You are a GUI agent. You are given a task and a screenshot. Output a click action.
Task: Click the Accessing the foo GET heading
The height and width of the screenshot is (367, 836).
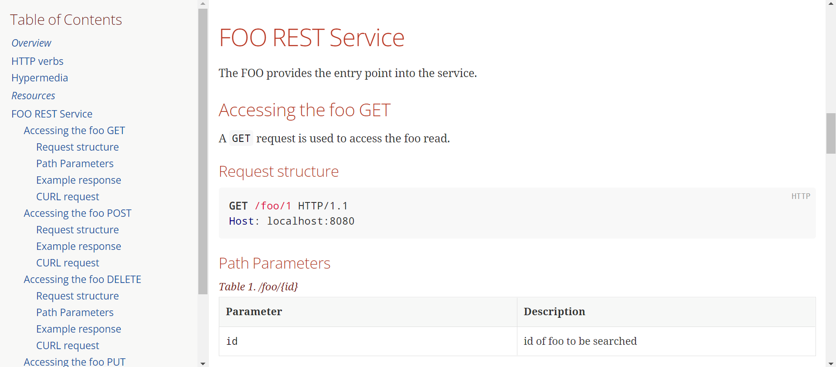305,110
